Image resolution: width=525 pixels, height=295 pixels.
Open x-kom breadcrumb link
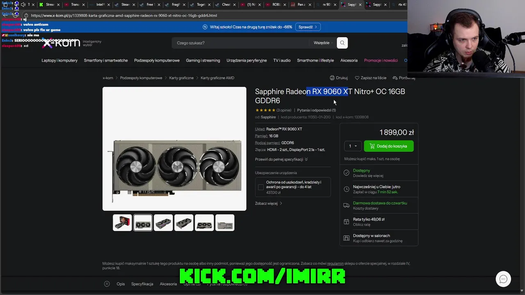click(108, 78)
